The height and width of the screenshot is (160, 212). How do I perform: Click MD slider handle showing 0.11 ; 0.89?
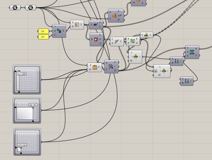click(x=19, y=72)
